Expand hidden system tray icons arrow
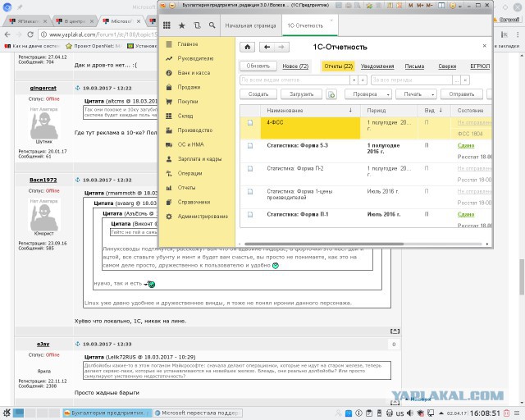 [x=441, y=413]
